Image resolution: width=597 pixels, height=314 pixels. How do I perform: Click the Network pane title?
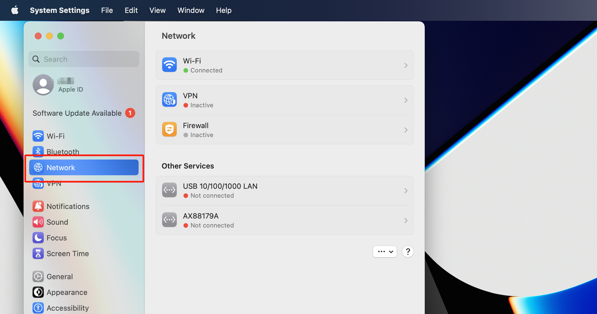[x=178, y=36]
